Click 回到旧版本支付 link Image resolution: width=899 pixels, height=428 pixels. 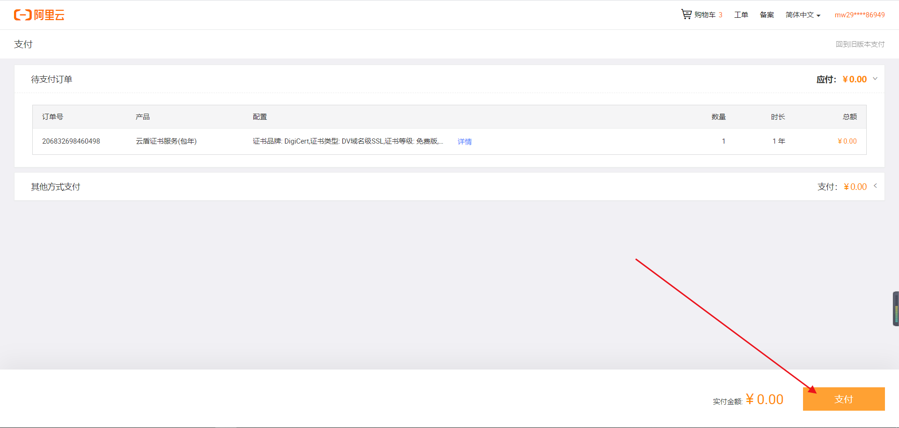coord(860,44)
